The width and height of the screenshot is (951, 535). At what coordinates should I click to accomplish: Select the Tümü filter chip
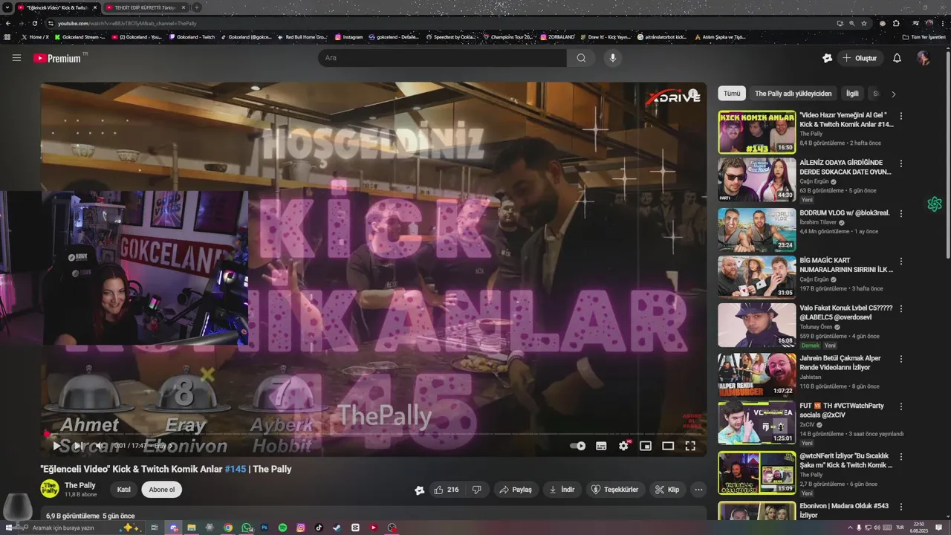[732, 94]
